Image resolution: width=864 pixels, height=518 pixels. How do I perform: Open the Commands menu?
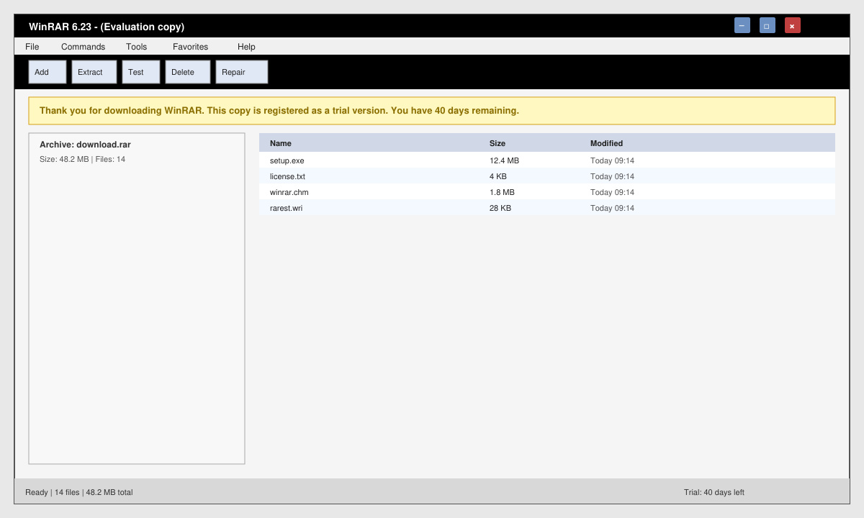pyautogui.click(x=83, y=47)
